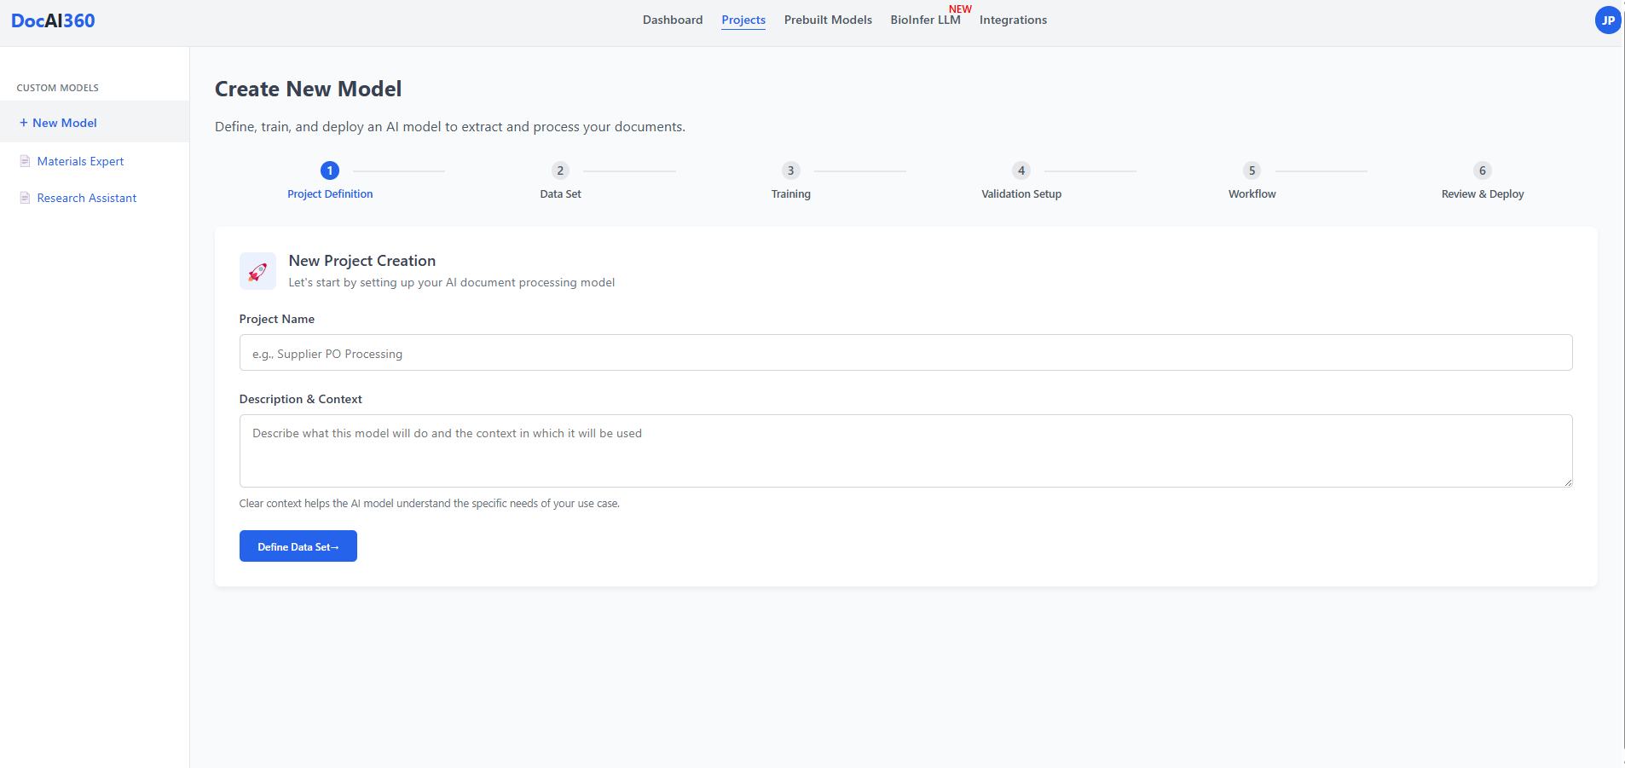Open BioInfer LLM with NEW badge
Viewport: 1625px width, 768px height.
(x=925, y=19)
